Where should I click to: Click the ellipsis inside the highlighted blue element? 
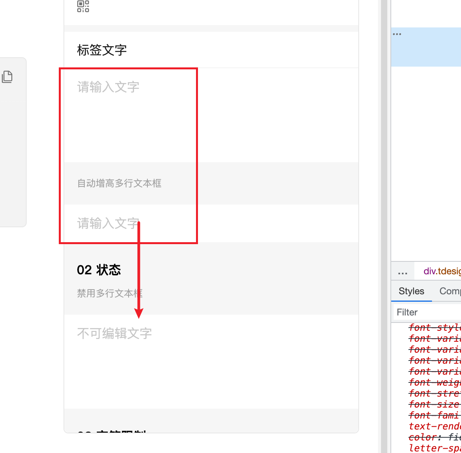(x=397, y=34)
